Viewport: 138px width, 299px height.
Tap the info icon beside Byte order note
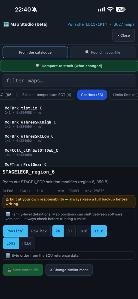pos(8,256)
